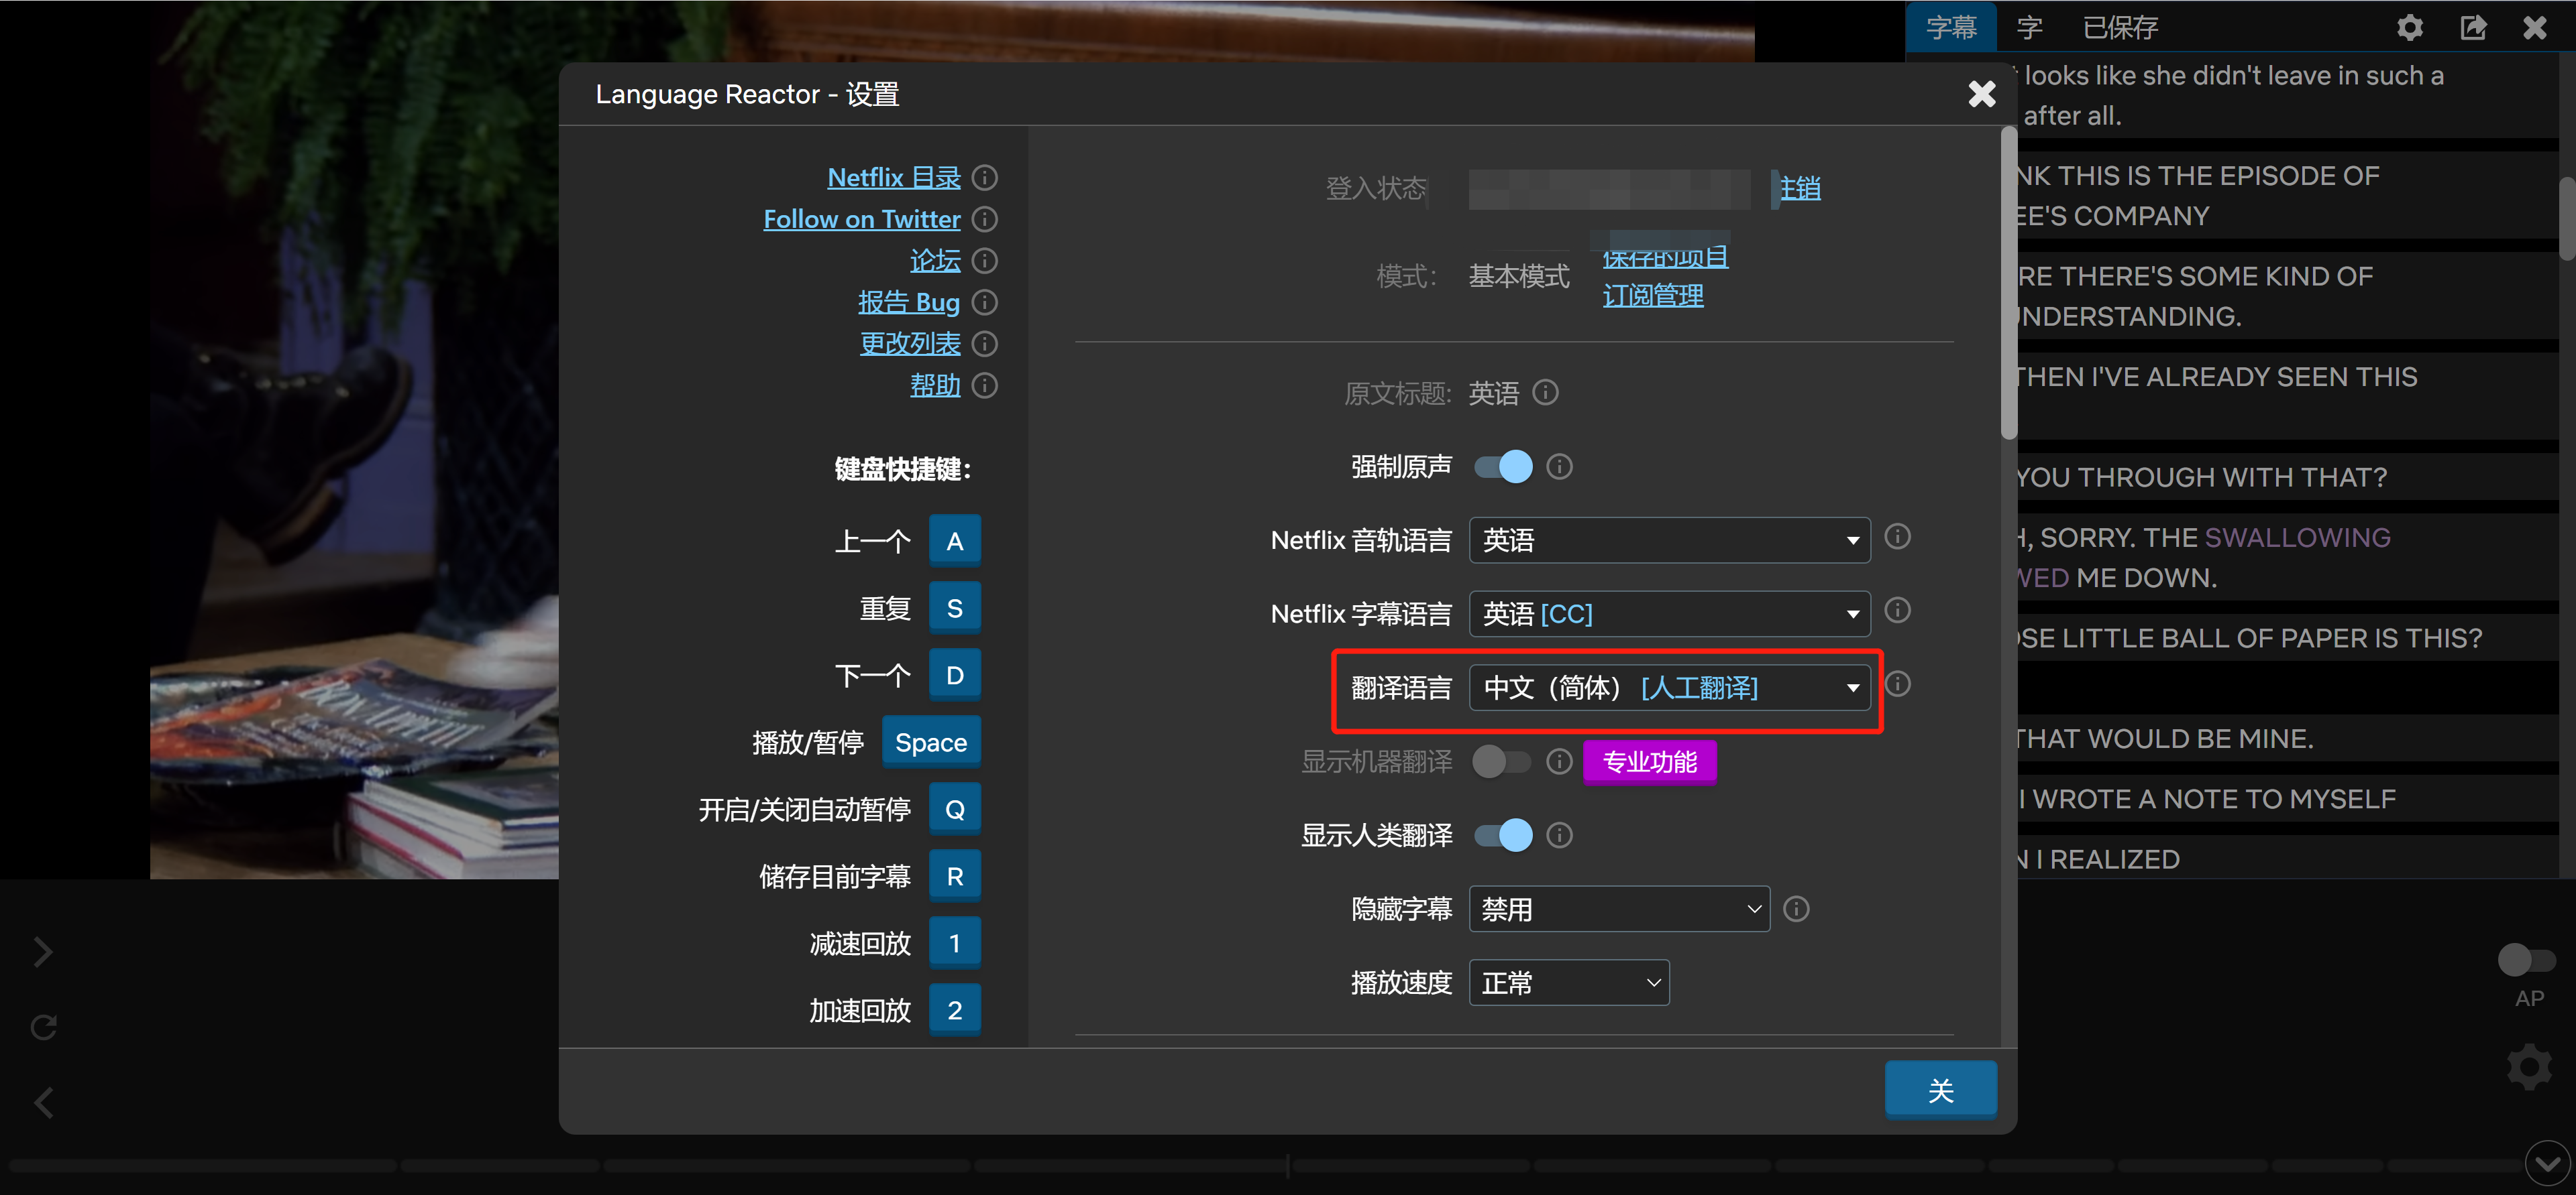Open the 论坛 link

(935, 261)
